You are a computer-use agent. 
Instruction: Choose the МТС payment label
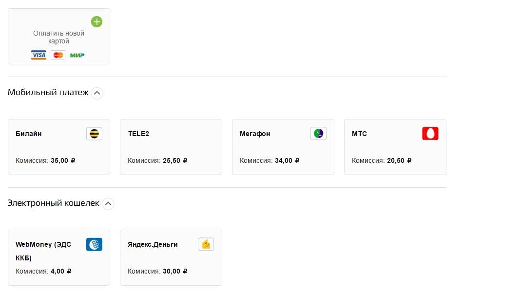click(359, 134)
